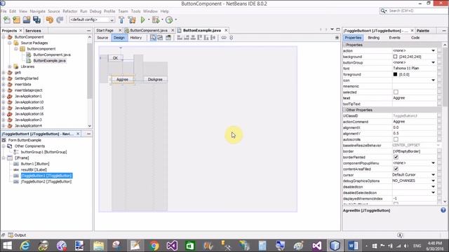Click the Change Horizontal Resizability icon
The image size is (449, 252).
click(x=224, y=38)
